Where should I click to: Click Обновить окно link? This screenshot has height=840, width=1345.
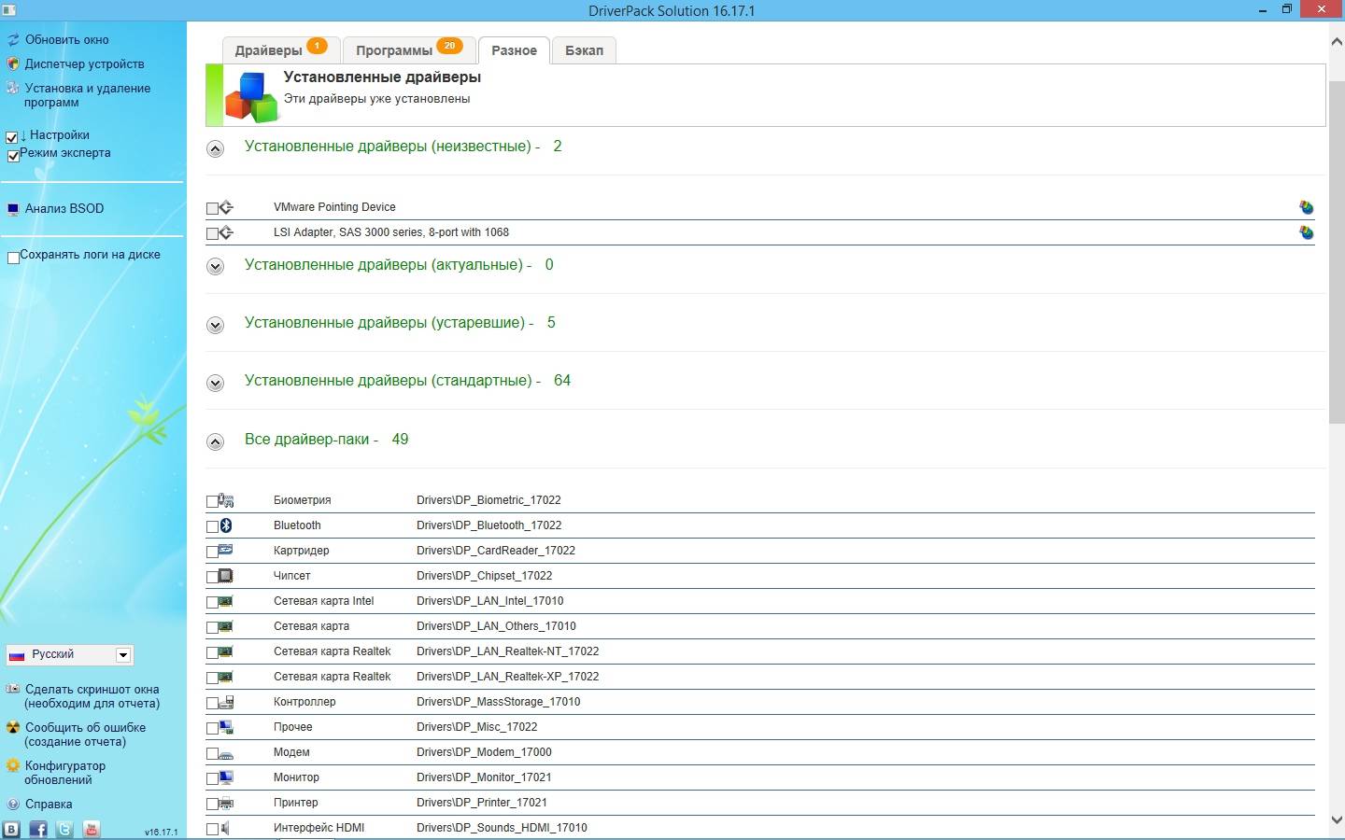67,40
